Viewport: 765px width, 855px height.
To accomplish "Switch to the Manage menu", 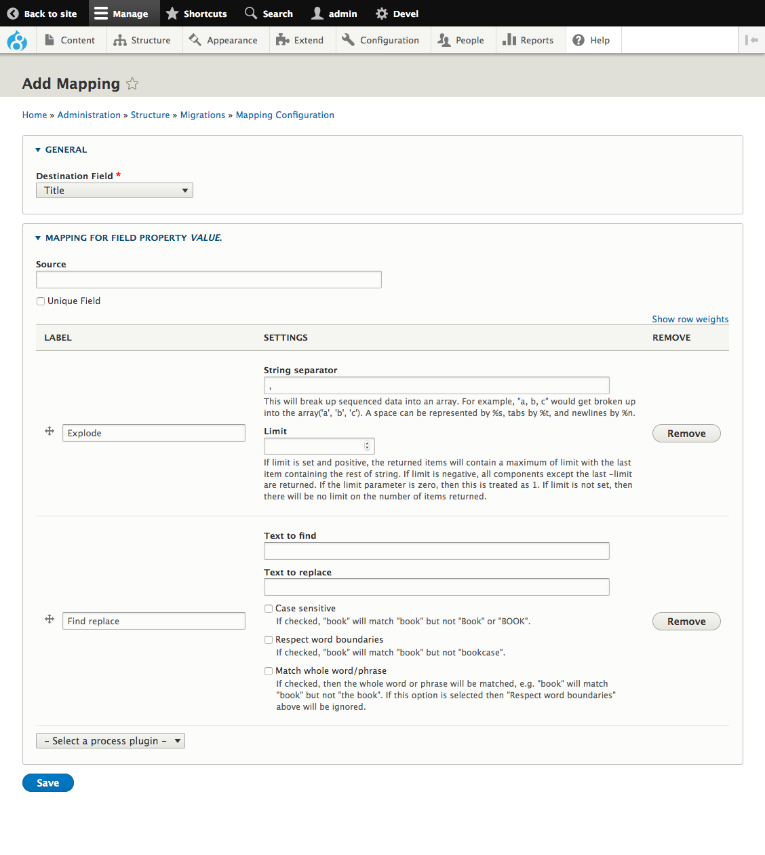I will tap(123, 13).
